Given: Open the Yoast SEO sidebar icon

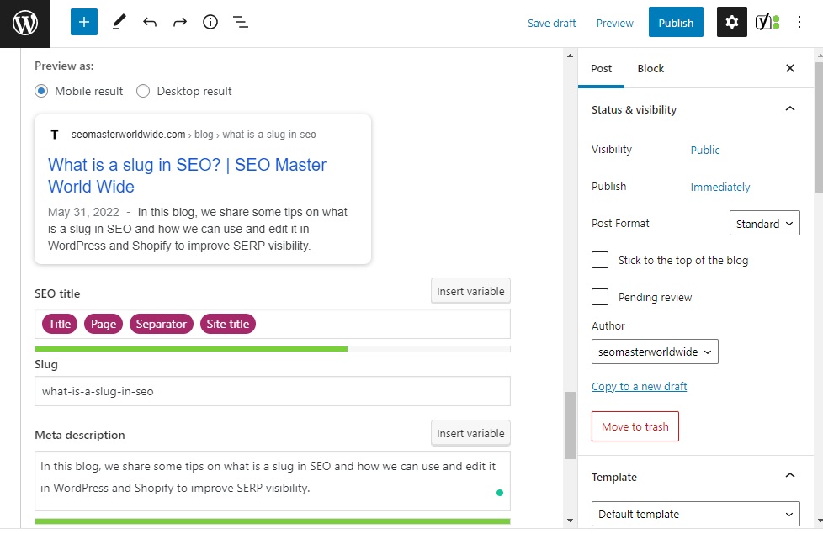Looking at the screenshot, I should 767,22.
